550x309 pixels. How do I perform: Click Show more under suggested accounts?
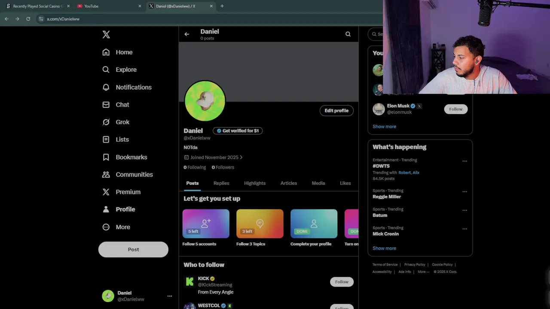point(385,127)
